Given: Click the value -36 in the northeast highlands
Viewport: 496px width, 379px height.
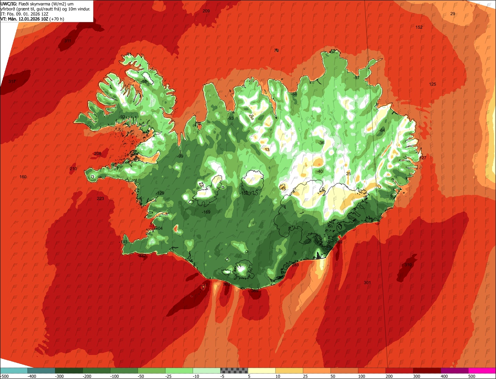Looking at the screenshot, I should click(321, 143).
